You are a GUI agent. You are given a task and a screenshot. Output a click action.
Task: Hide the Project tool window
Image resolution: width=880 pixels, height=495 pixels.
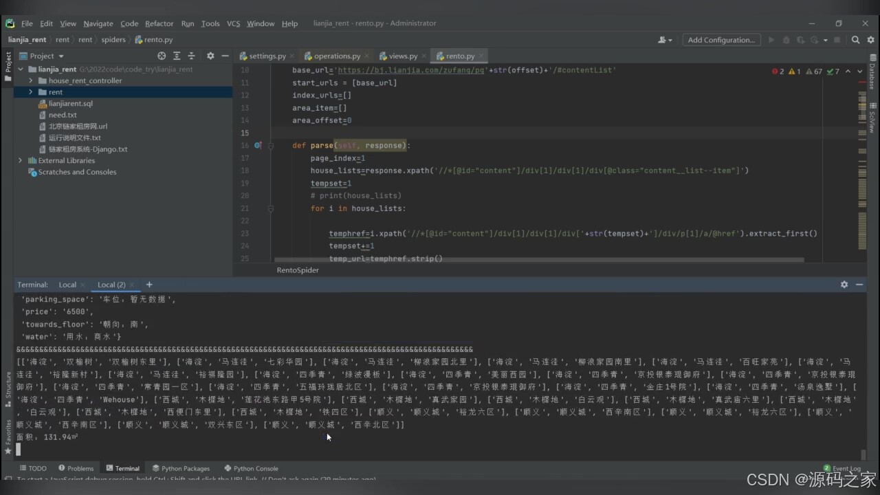click(225, 56)
